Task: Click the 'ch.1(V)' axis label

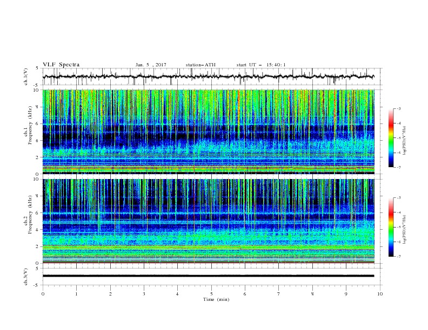Action: coord(26,77)
